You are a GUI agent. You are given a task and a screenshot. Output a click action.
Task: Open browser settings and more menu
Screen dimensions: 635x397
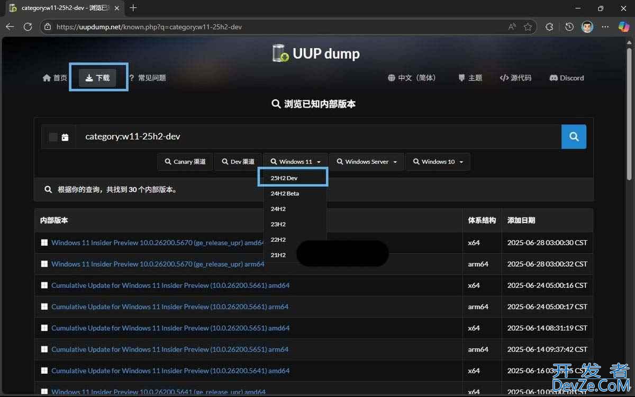605,26
